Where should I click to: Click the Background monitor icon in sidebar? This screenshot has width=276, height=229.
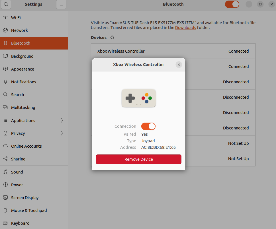pos(5,56)
